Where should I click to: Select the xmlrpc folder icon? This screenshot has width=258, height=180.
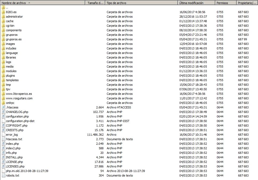click(3, 103)
